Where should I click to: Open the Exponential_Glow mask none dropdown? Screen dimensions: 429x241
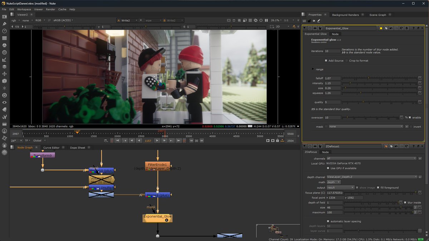point(366,126)
